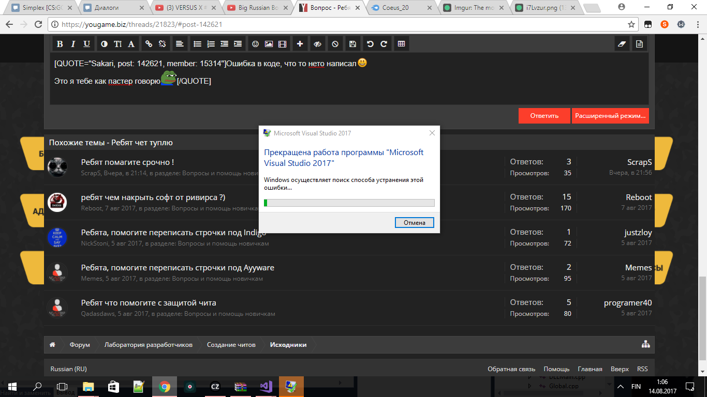Submit the reply with Ответить button
Image resolution: width=707 pixels, height=397 pixels.
point(544,116)
